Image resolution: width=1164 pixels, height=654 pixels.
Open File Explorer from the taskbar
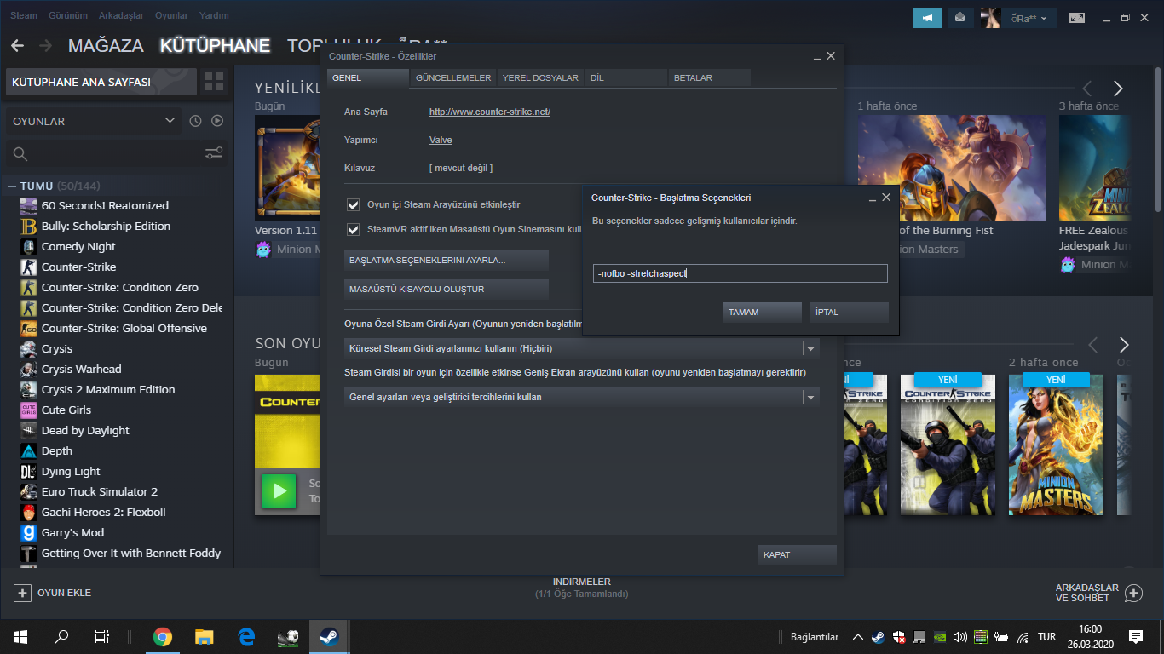click(x=204, y=636)
